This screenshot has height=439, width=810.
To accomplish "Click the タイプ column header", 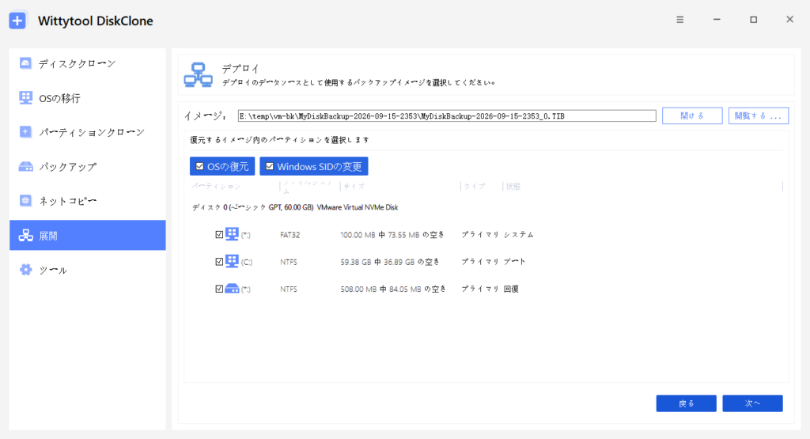I will click(475, 187).
